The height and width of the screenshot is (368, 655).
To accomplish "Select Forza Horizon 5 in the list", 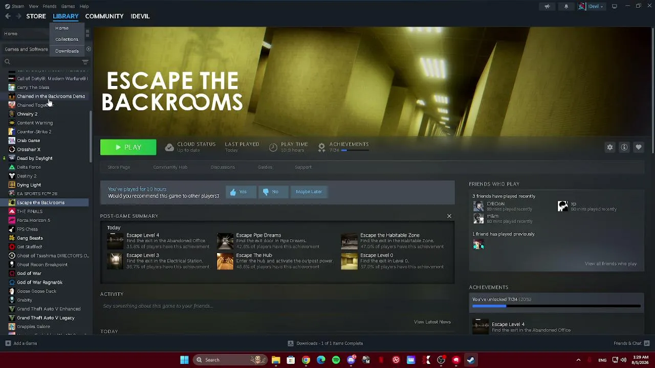I will pyautogui.click(x=34, y=220).
